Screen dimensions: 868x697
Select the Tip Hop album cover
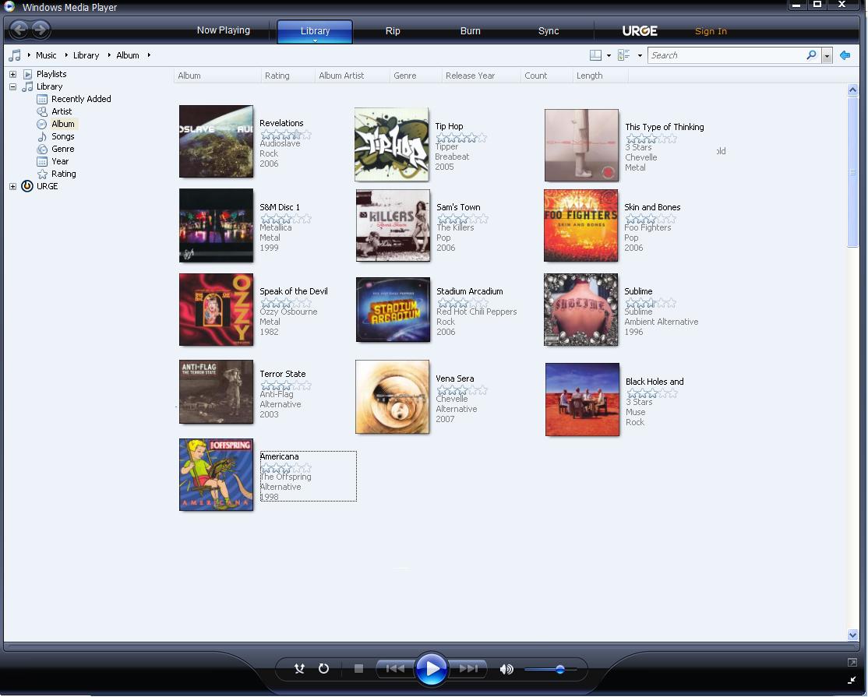[391, 144]
